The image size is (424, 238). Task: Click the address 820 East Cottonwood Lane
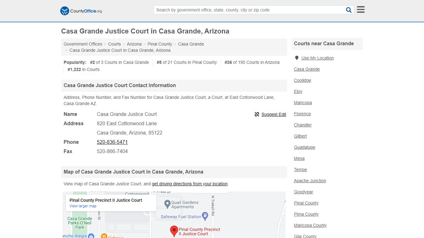click(127, 123)
